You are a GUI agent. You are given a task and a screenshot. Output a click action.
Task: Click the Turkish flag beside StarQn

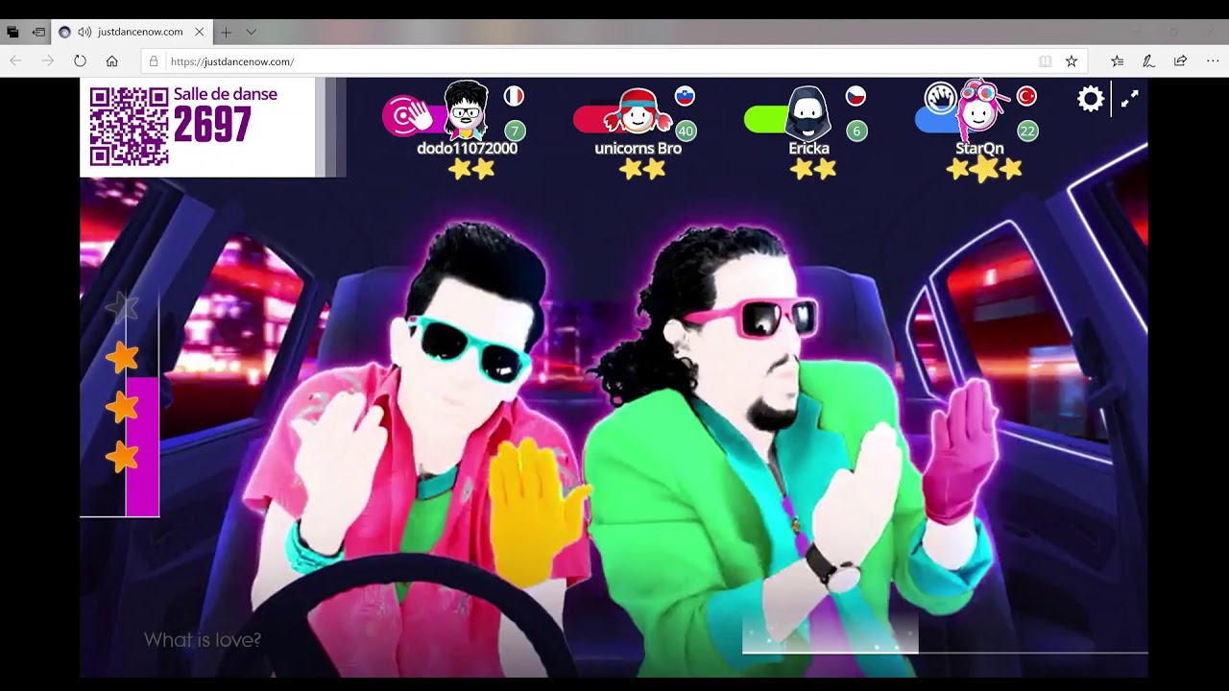1026,96
